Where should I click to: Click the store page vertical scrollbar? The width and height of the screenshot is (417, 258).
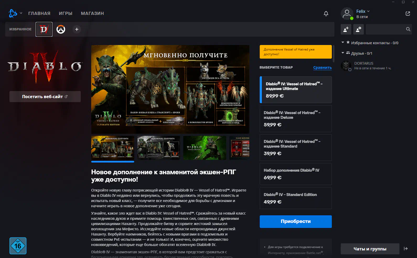click(333, 54)
